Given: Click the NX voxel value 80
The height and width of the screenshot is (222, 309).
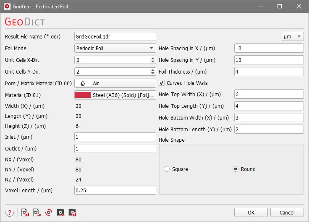Looking at the screenshot, I should point(79,159).
